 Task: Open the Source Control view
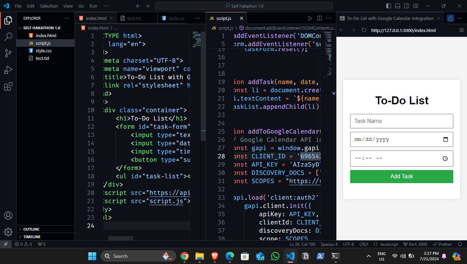(x=8, y=53)
